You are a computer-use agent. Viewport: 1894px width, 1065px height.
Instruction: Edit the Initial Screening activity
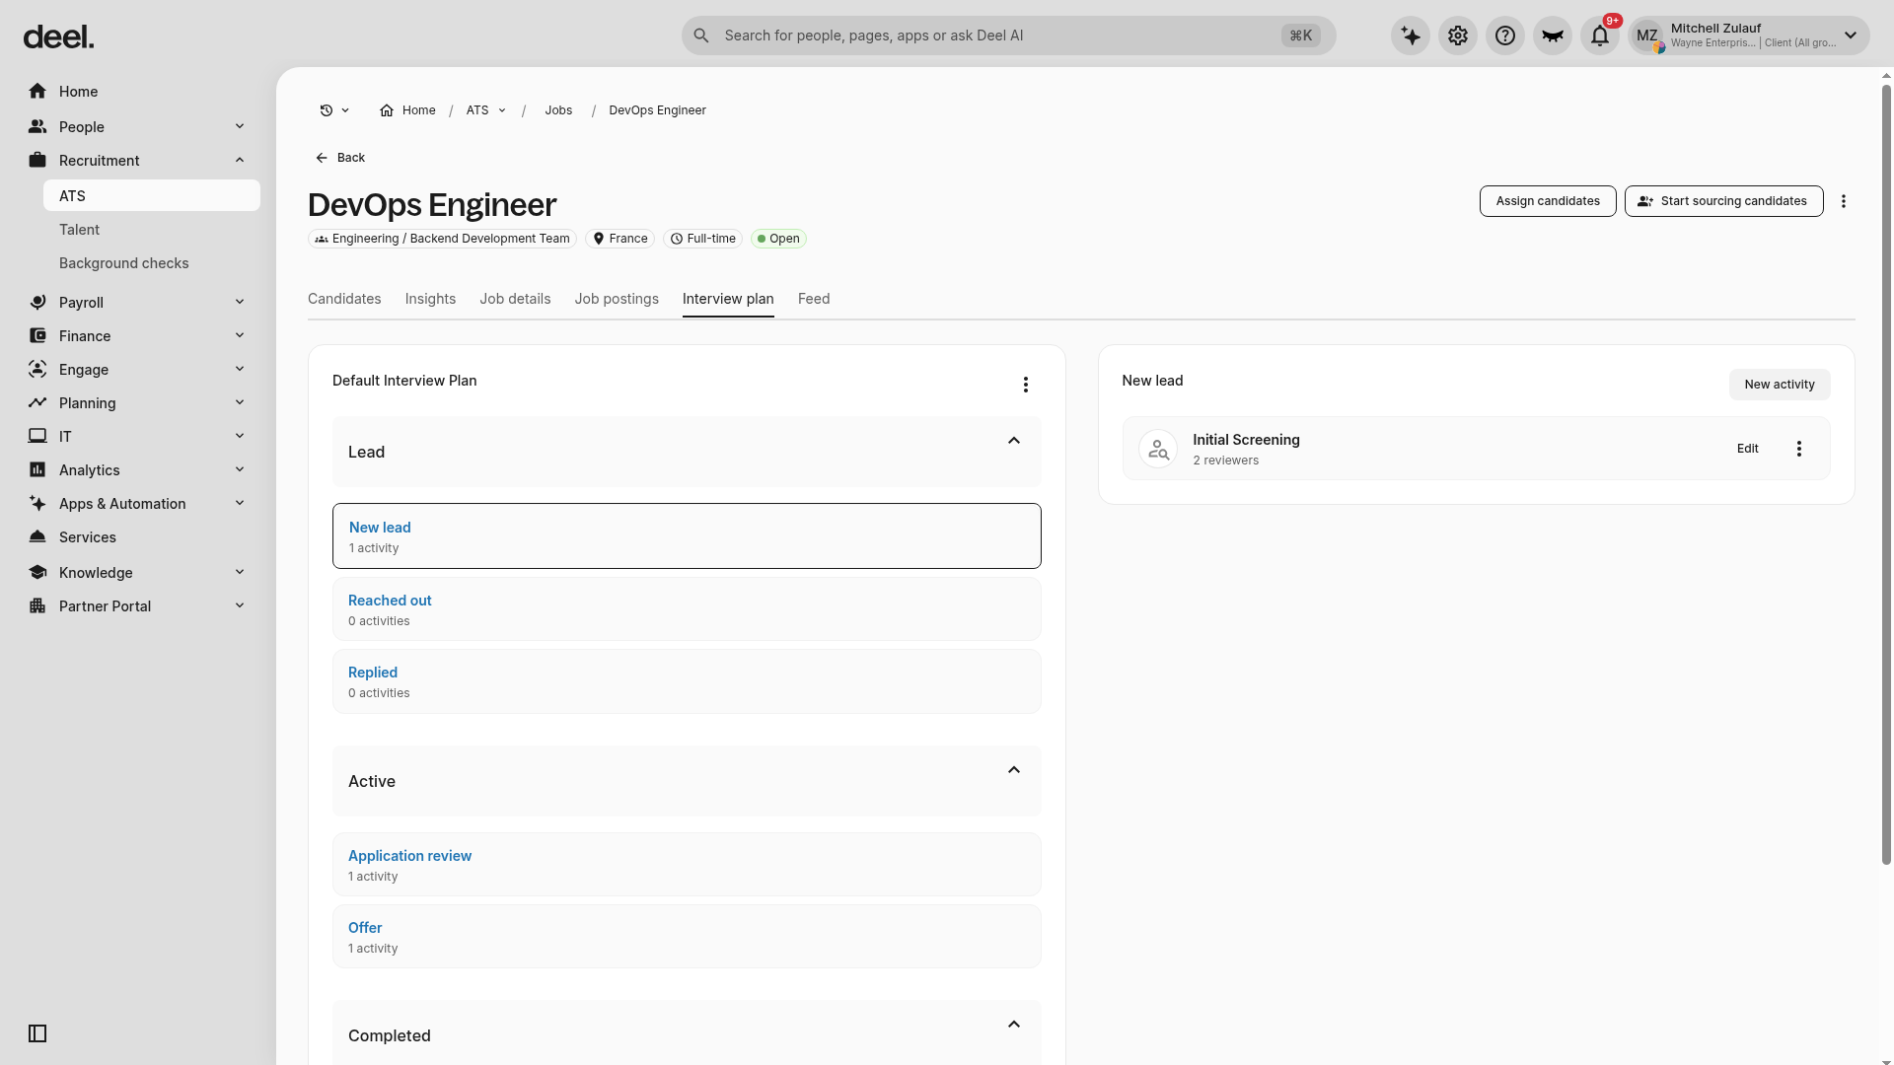[x=1748, y=449]
